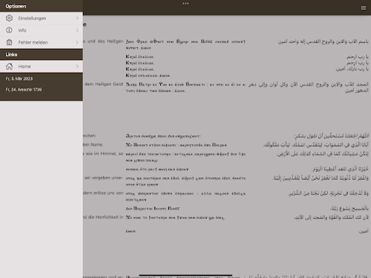
Task: Click the date Fr. 3. Mär 2023
Action: [x=19, y=79]
